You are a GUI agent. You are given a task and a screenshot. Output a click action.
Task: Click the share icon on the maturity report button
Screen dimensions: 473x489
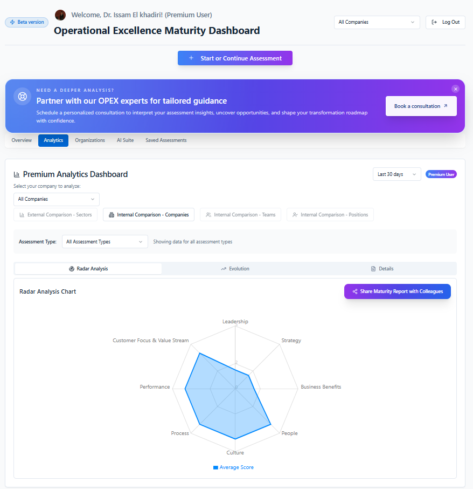(354, 291)
